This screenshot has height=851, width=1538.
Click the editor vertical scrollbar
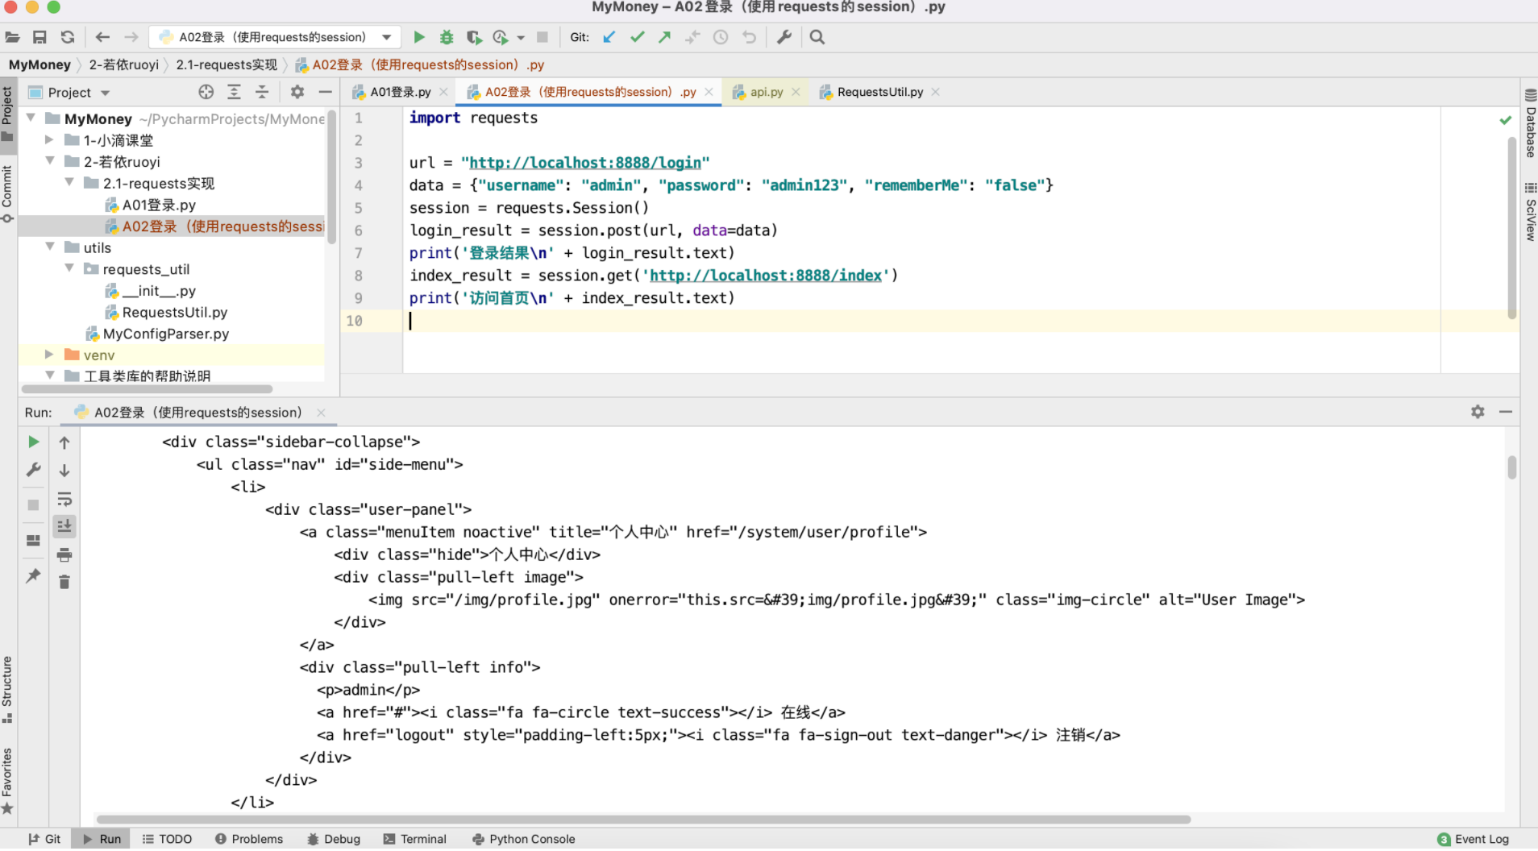coord(1512,228)
